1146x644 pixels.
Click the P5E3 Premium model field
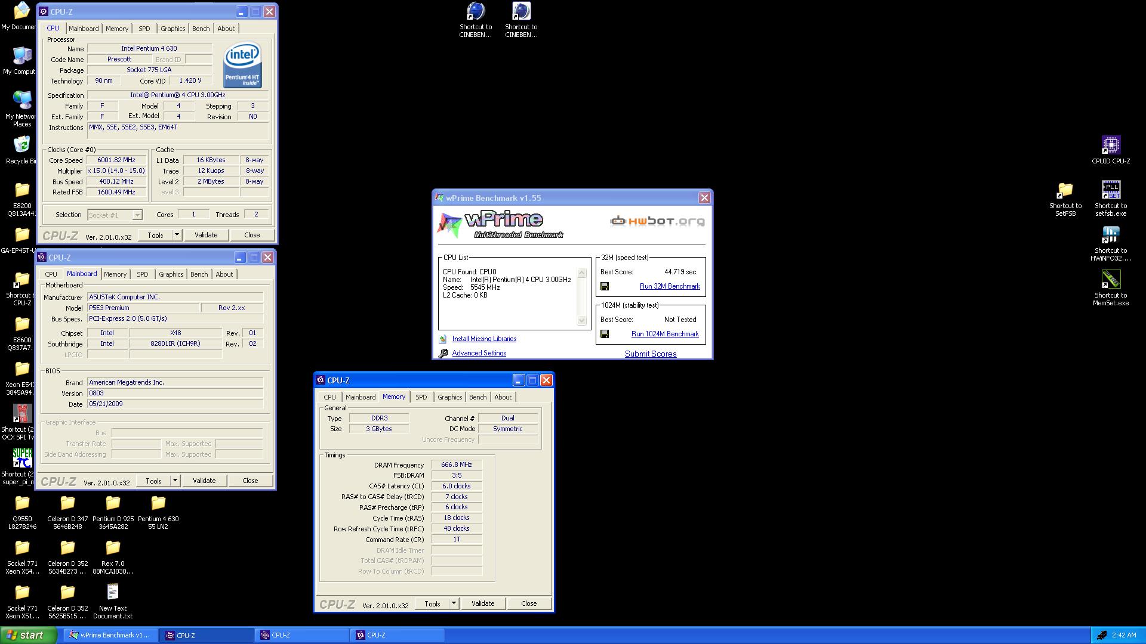[x=143, y=308]
